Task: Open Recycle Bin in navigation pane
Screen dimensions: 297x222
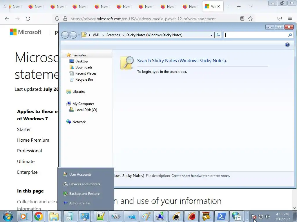Action: pyautogui.click(x=84, y=79)
